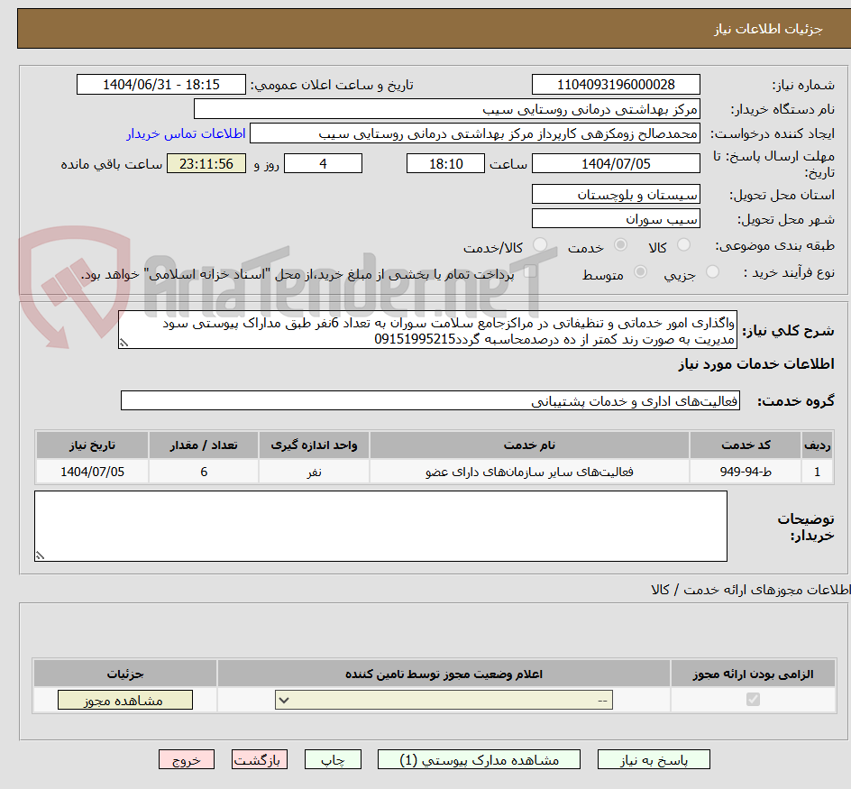Viewport: 851px width, 789px height.
Task: Toggle the الزامی بودن ارائه مجوز checkbox
Action: coord(751,699)
